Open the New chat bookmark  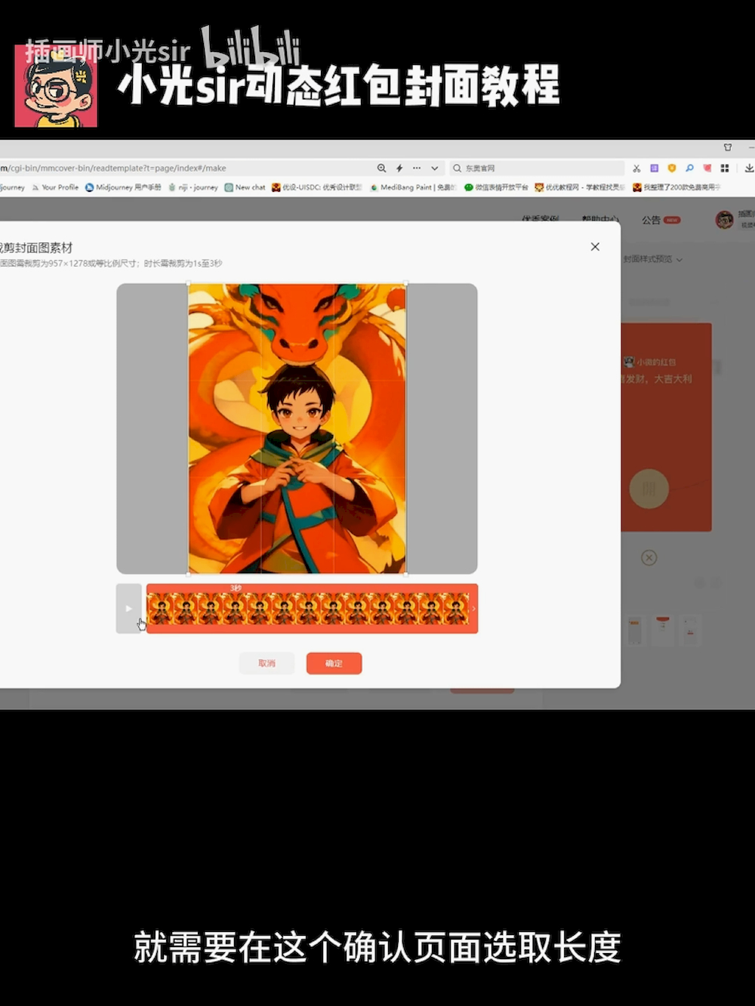click(245, 187)
